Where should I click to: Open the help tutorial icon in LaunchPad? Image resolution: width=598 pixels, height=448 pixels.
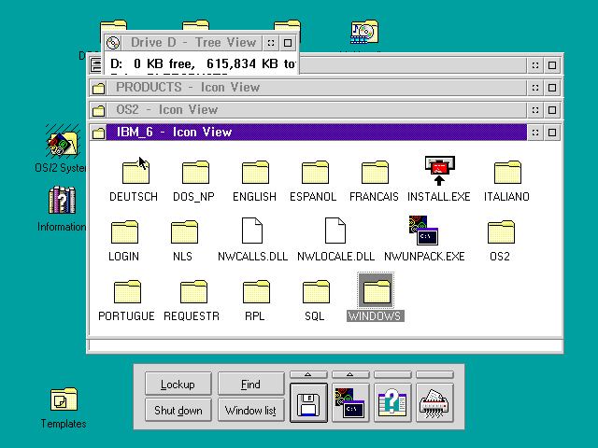(392, 403)
